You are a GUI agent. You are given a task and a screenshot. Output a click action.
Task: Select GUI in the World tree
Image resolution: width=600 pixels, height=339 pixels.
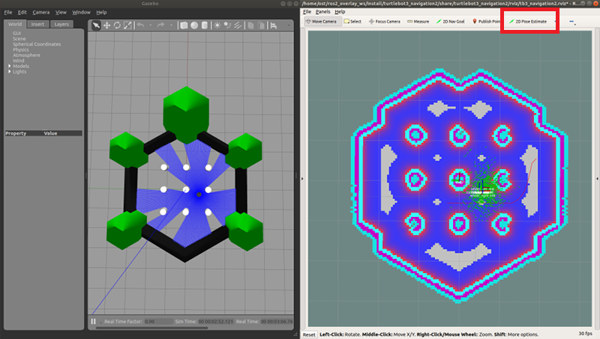tap(16, 33)
